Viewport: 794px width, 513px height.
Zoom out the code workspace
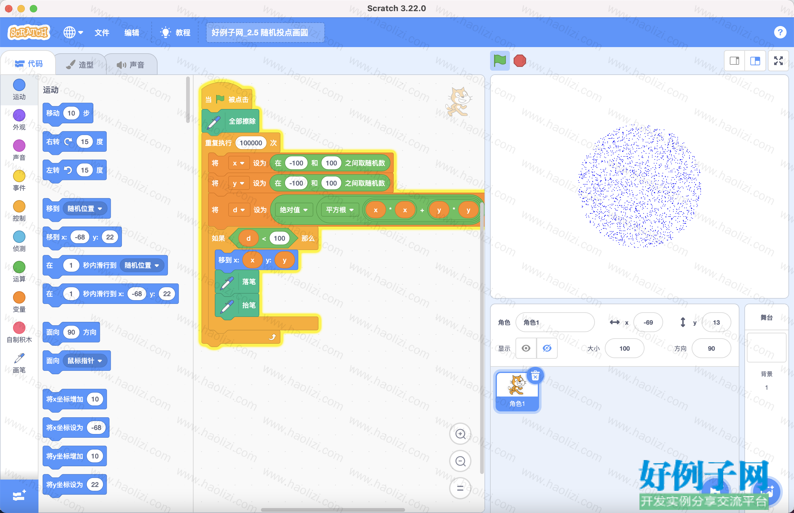point(460,461)
